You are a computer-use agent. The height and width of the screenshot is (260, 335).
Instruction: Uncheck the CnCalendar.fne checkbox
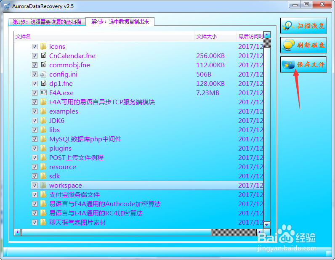pyautogui.click(x=35, y=56)
